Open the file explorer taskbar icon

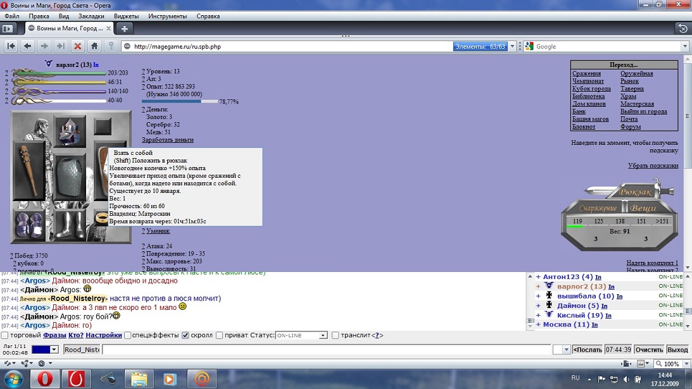coord(139,378)
